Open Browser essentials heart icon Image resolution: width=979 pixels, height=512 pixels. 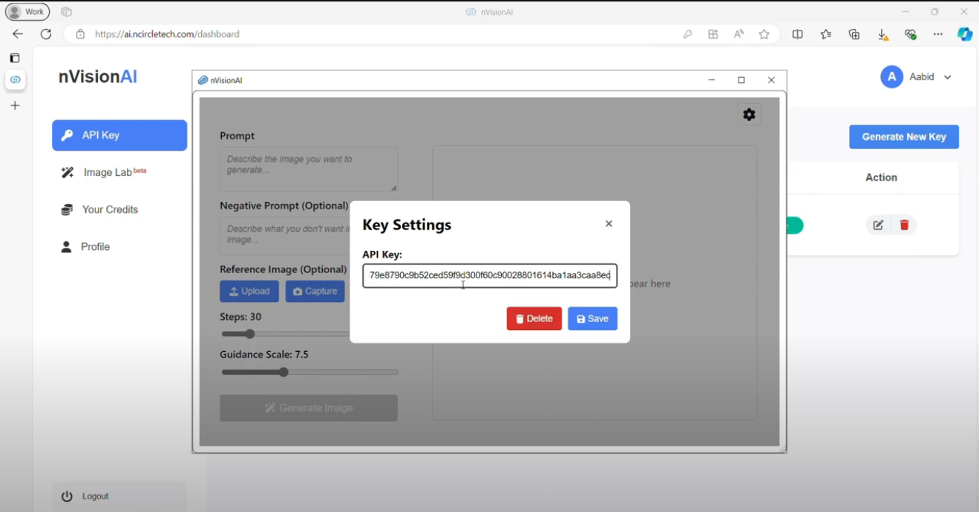pyautogui.click(x=911, y=34)
